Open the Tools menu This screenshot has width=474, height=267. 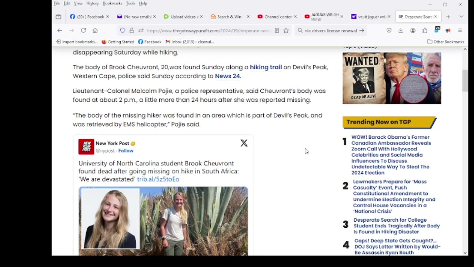point(130,3)
